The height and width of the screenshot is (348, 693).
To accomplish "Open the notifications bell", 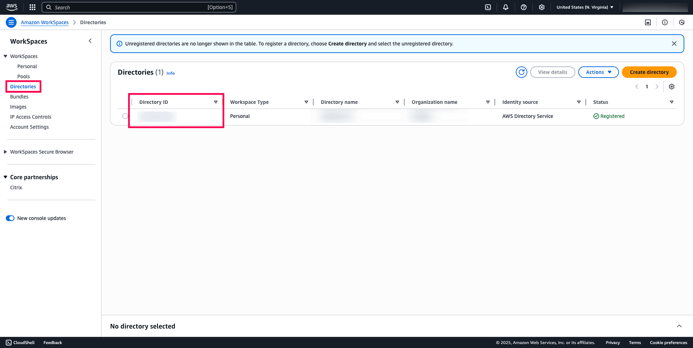I will (506, 7).
